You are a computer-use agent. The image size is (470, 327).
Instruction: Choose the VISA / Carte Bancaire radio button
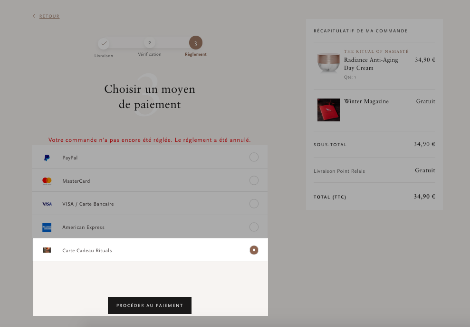254,204
